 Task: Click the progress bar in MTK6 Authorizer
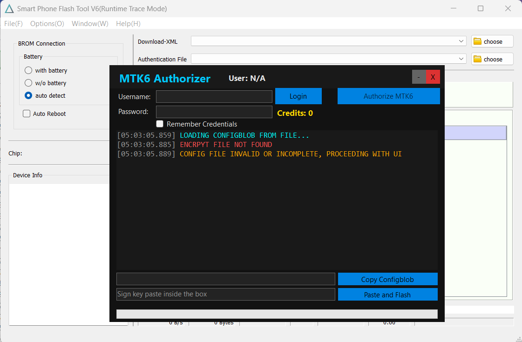point(277,314)
